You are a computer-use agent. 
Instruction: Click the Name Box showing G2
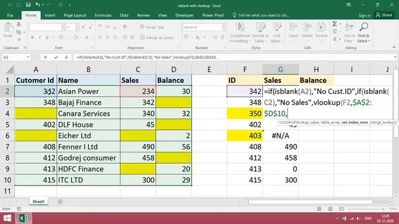point(14,57)
